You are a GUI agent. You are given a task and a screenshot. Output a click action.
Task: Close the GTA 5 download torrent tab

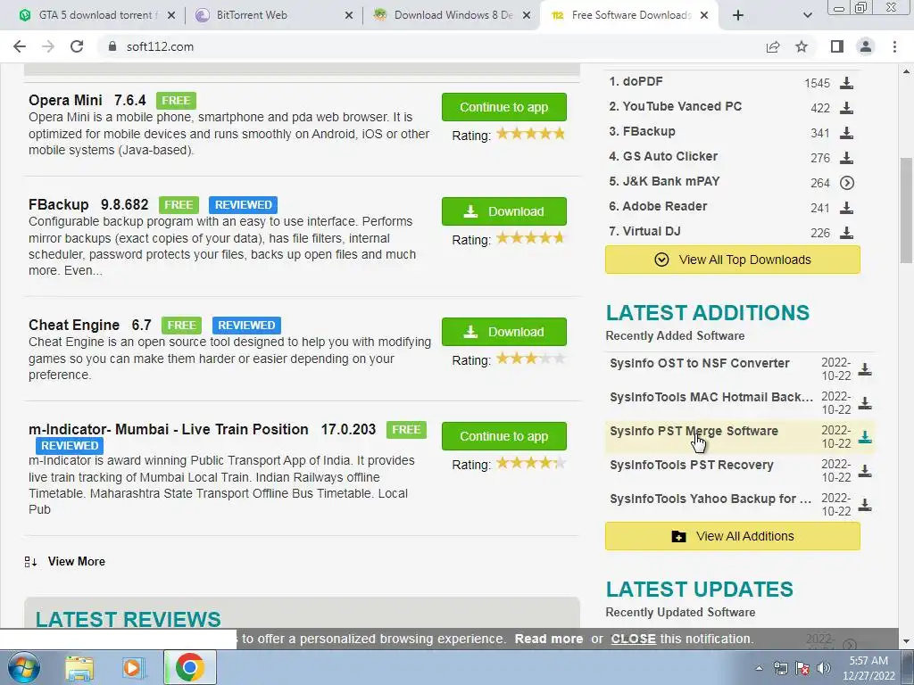click(171, 16)
